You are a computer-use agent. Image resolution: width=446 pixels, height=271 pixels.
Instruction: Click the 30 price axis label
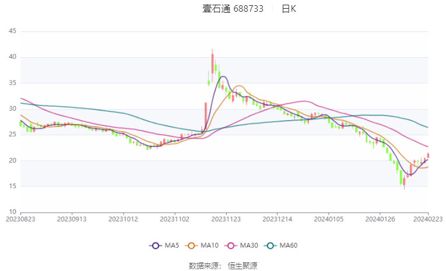[x=12, y=108]
